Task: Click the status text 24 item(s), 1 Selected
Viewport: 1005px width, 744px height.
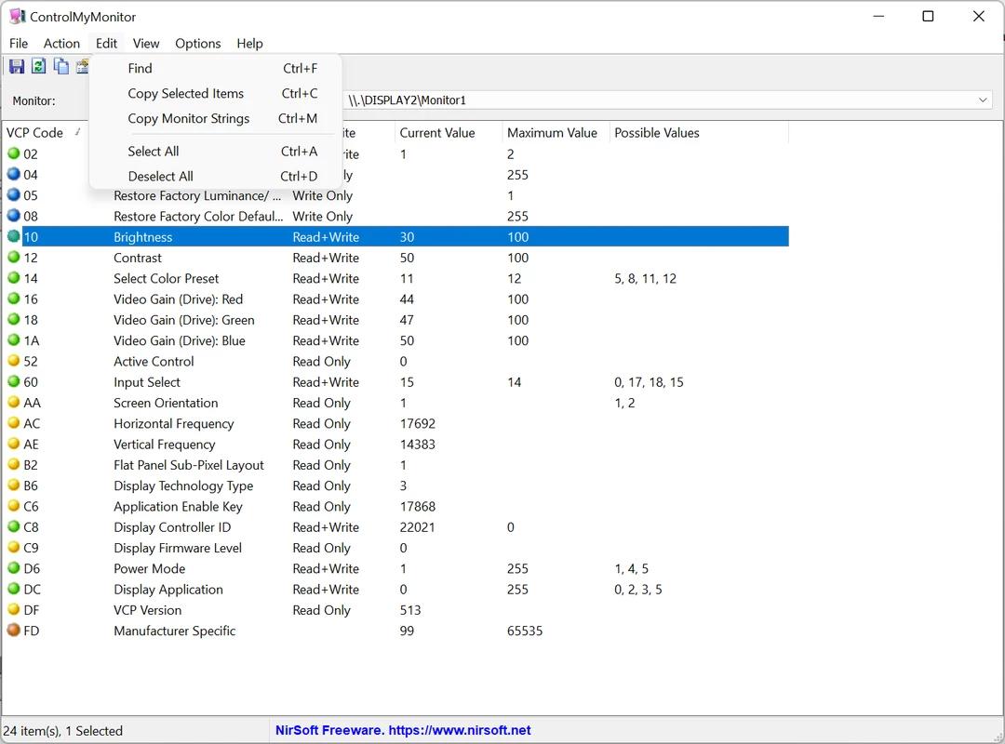Action: click(63, 731)
